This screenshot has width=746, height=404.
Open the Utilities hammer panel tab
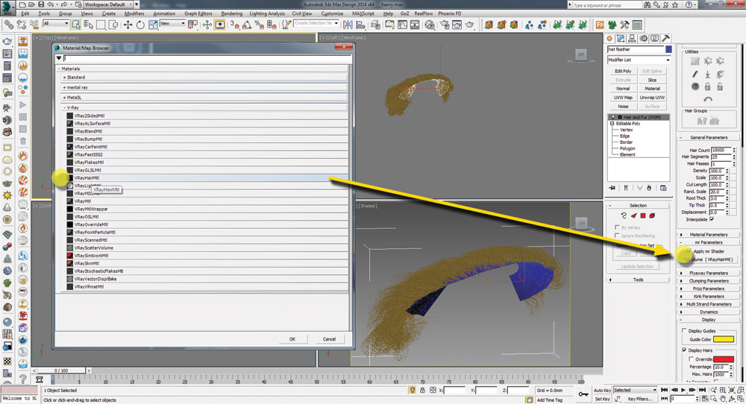click(666, 39)
